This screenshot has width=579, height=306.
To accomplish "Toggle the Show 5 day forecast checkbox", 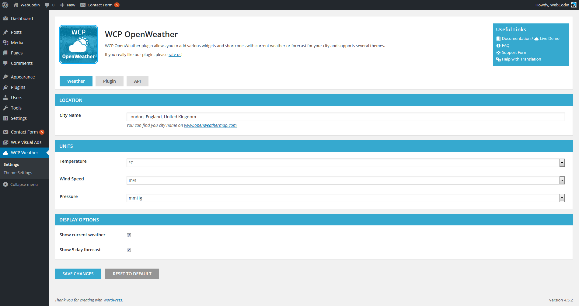I will [x=129, y=250].
